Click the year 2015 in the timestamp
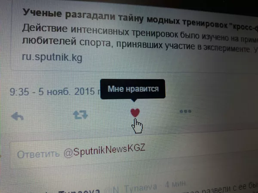258x193 pixels. [x=85, y=91]
